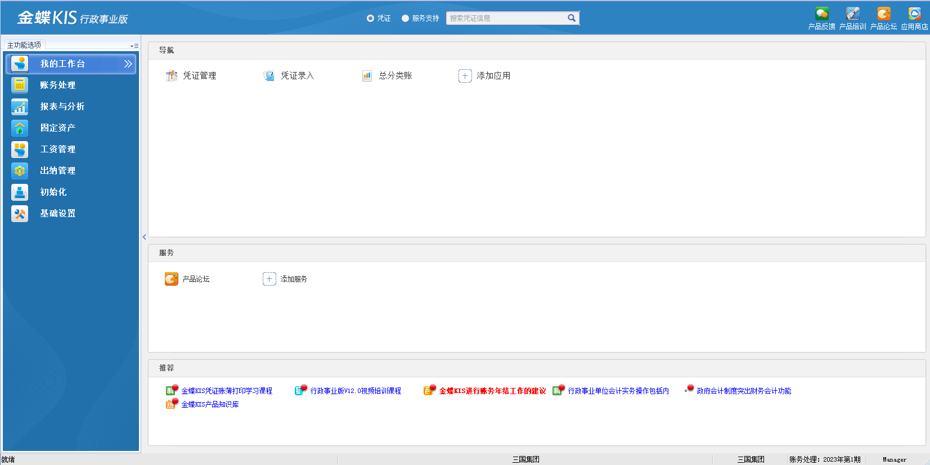The image size is (930, 465).
Task: Click 就绪 status text
Action: (8, 459)
